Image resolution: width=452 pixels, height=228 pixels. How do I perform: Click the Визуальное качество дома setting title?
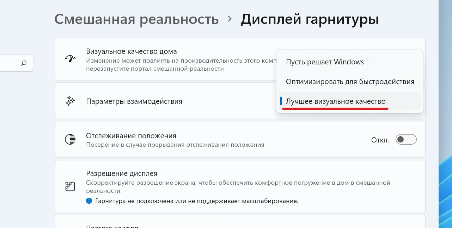pos(131,51)
